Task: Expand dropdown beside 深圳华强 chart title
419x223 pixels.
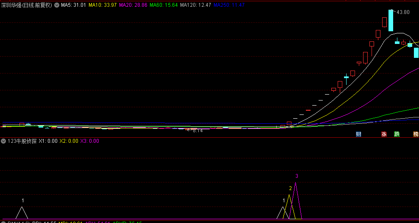Action: pos(56,5)
